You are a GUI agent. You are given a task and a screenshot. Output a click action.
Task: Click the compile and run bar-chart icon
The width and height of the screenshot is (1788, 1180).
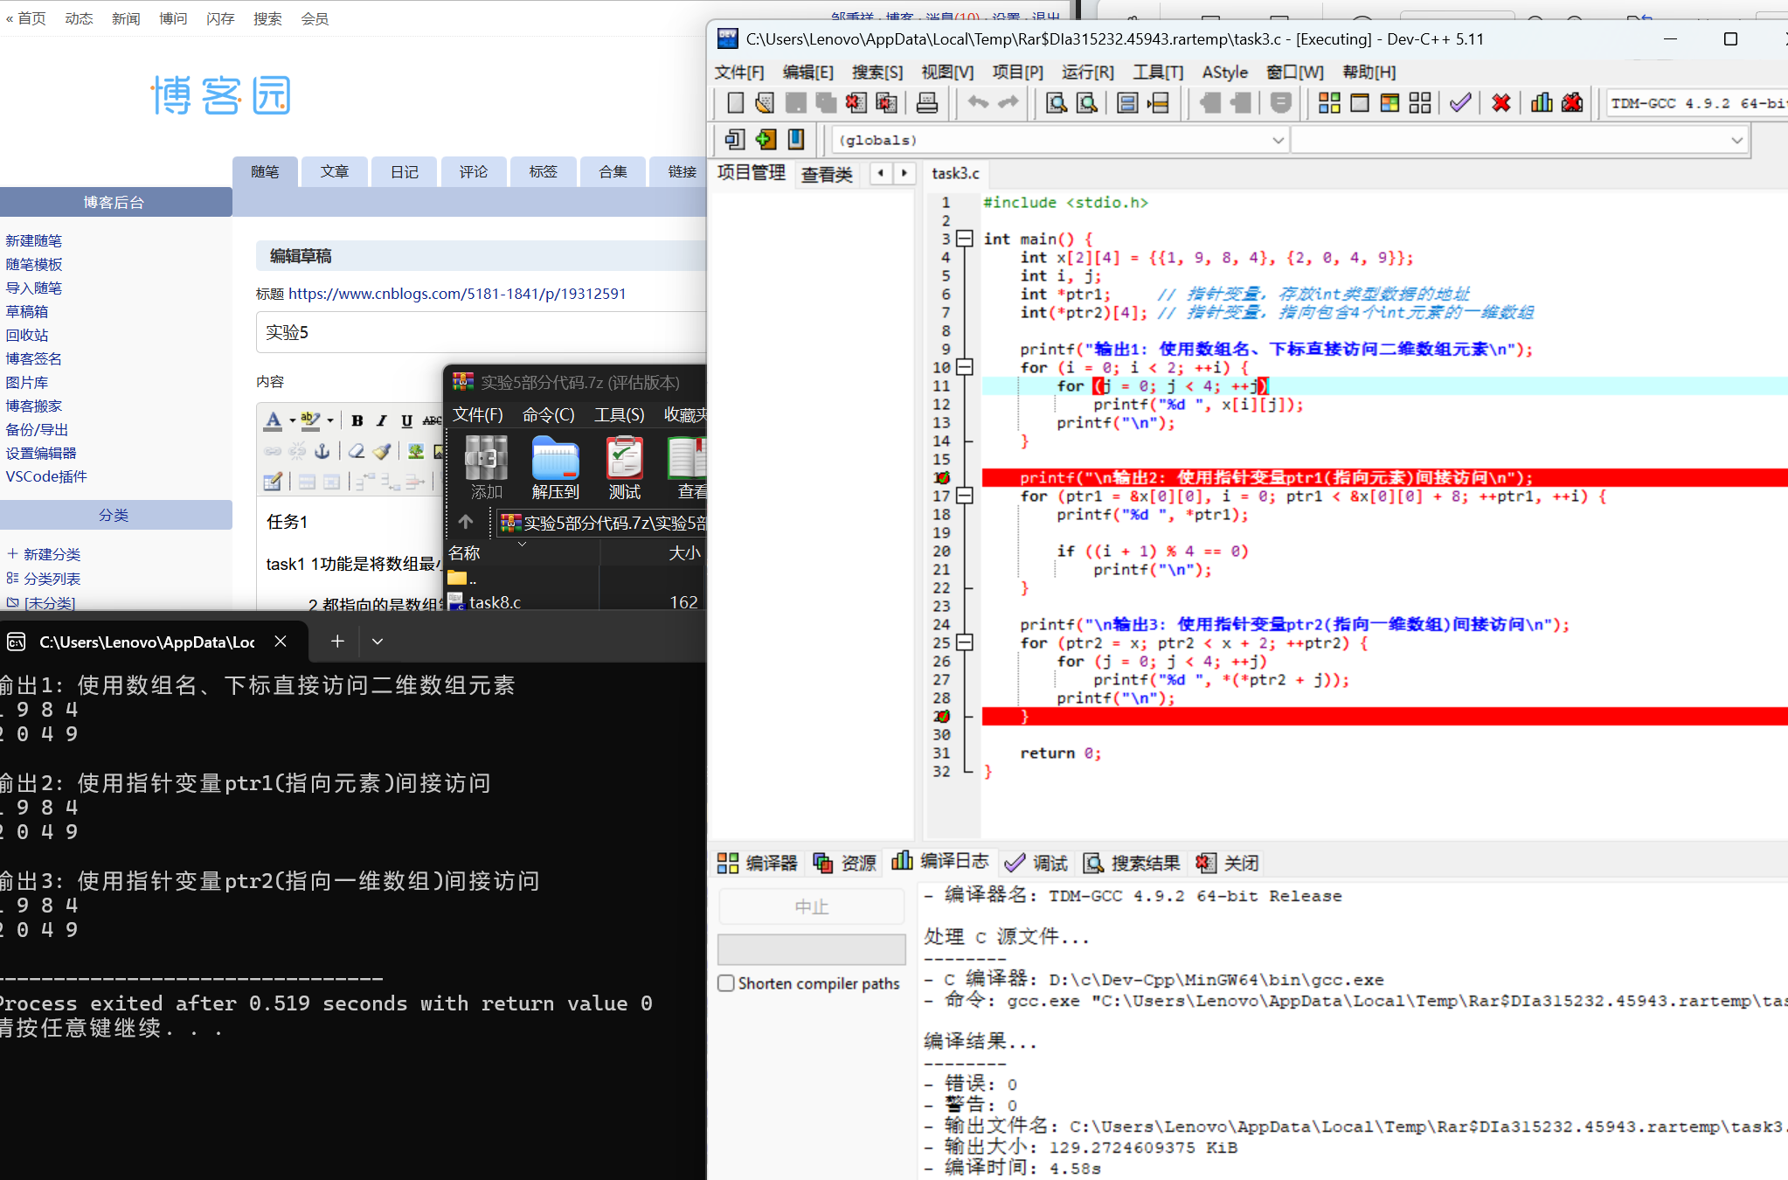[x=1542, y=103]
